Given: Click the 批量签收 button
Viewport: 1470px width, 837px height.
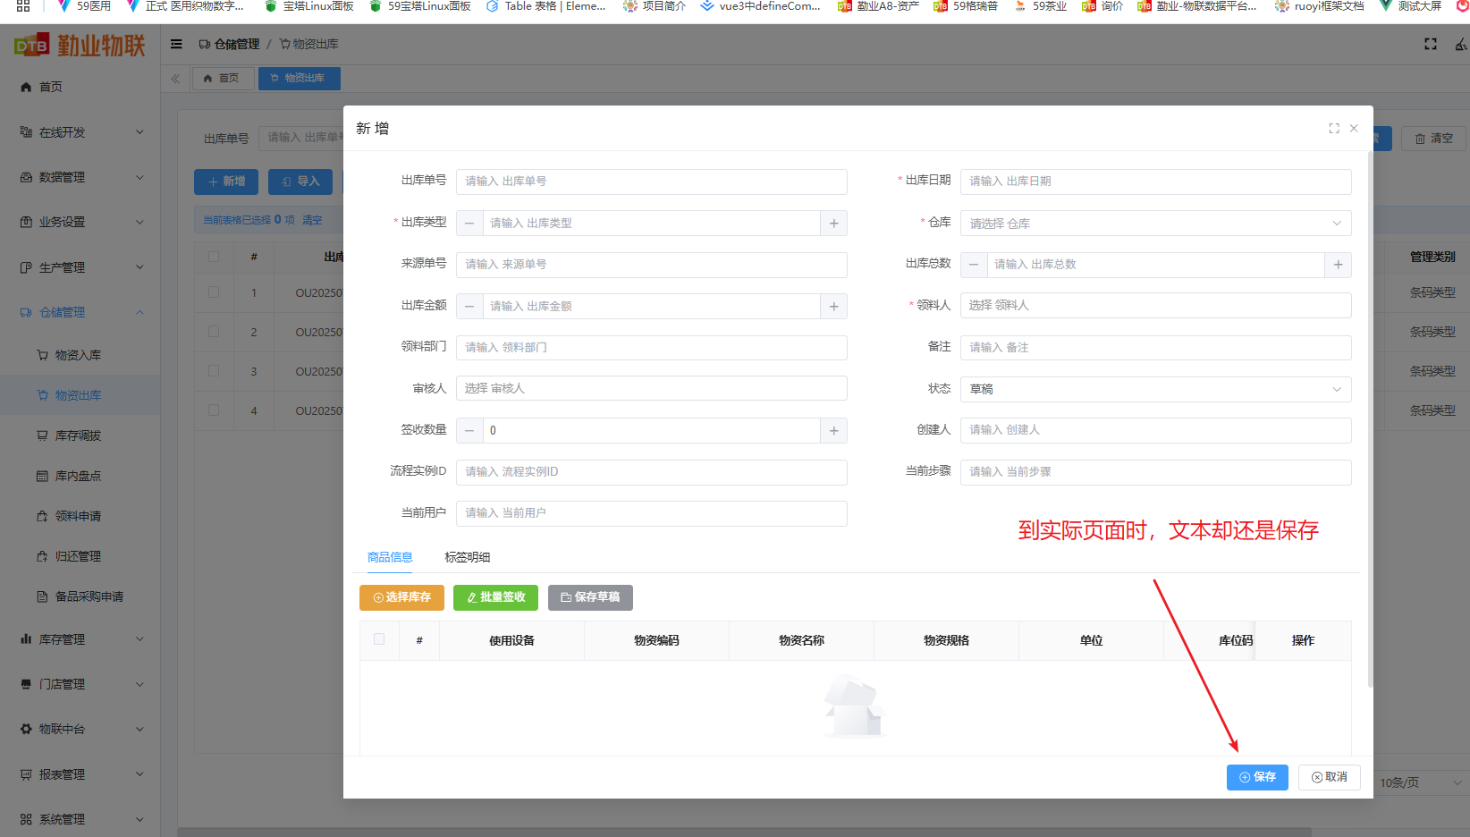Looking at the screenshot, I should [495, 597].
